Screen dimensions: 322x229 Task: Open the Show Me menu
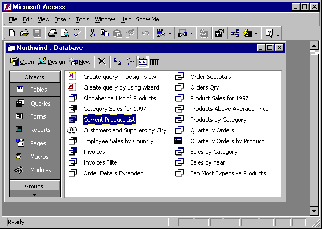tap(148, 19)
